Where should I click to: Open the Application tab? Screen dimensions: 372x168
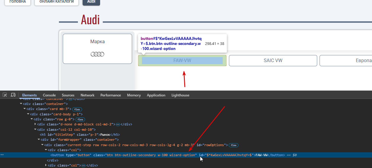click(x=156, y=95)
